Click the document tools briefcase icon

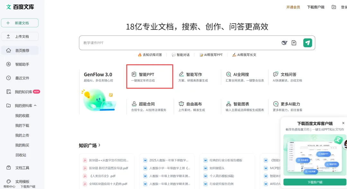click(x=8, y=167)
